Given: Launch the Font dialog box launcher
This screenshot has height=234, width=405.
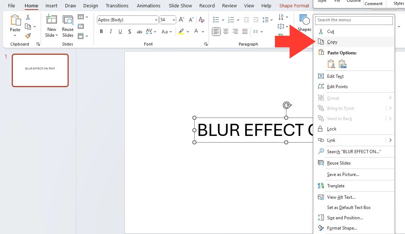Looking at the screenshot, I should pyautogui.click(x=206, y=44).
